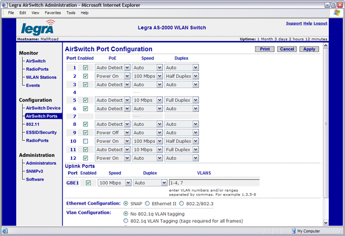Click the Internet Explorer title bar icon

[5, 5]
